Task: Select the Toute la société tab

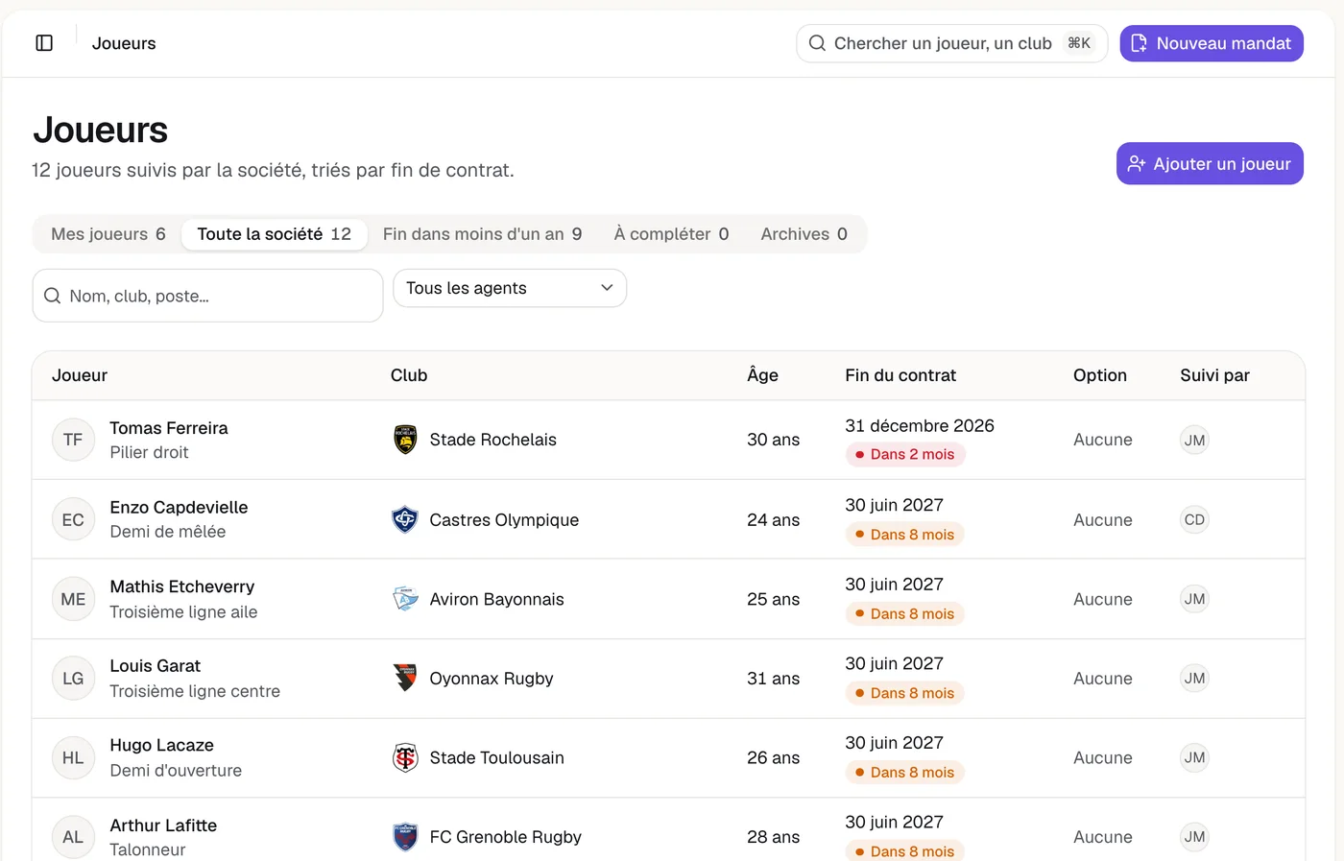Action: (x=275, y=234)
